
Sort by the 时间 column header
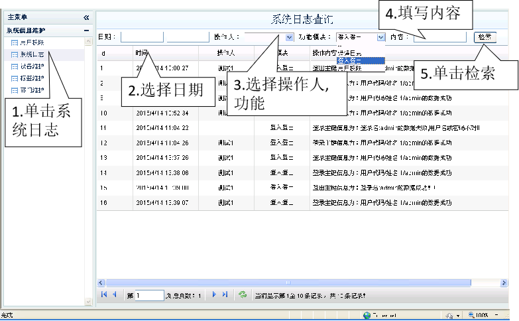[x=142, y=53]
